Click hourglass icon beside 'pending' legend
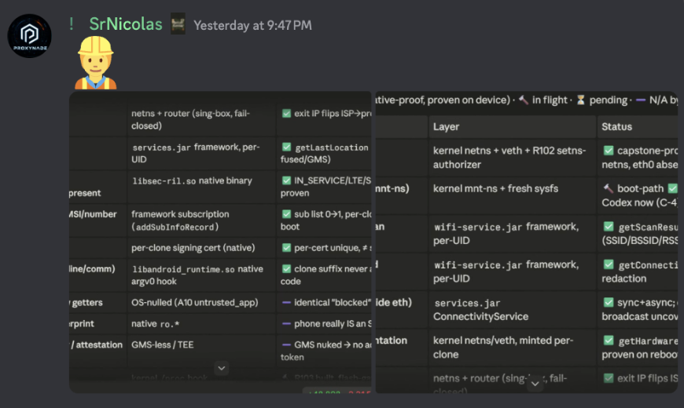 click(581, 100)
